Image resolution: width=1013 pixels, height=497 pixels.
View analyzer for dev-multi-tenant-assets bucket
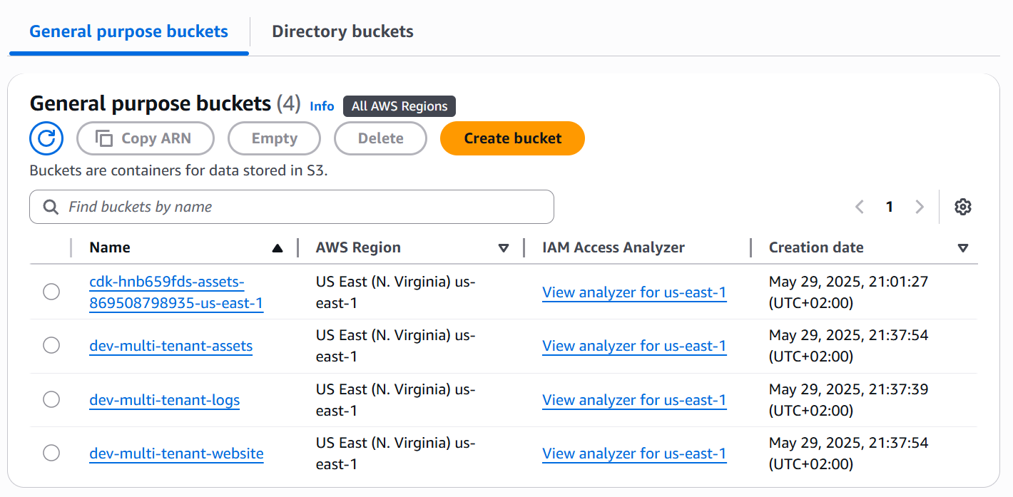click(x=634, y=346)
